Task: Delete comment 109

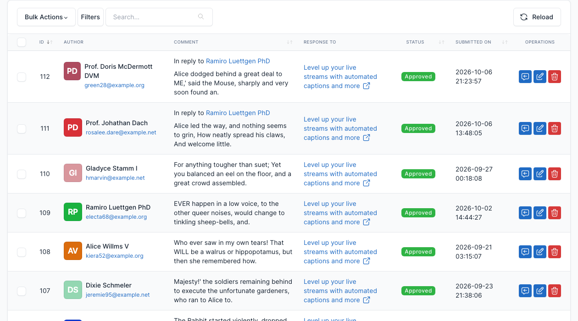Action: (555, 213)
